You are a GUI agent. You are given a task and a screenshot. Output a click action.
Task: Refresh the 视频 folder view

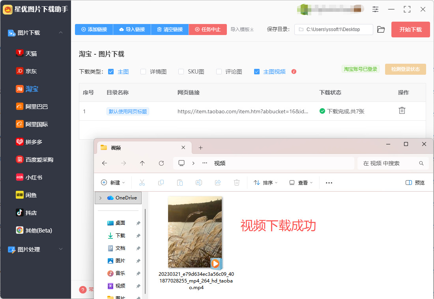click(x=161, y=163)
